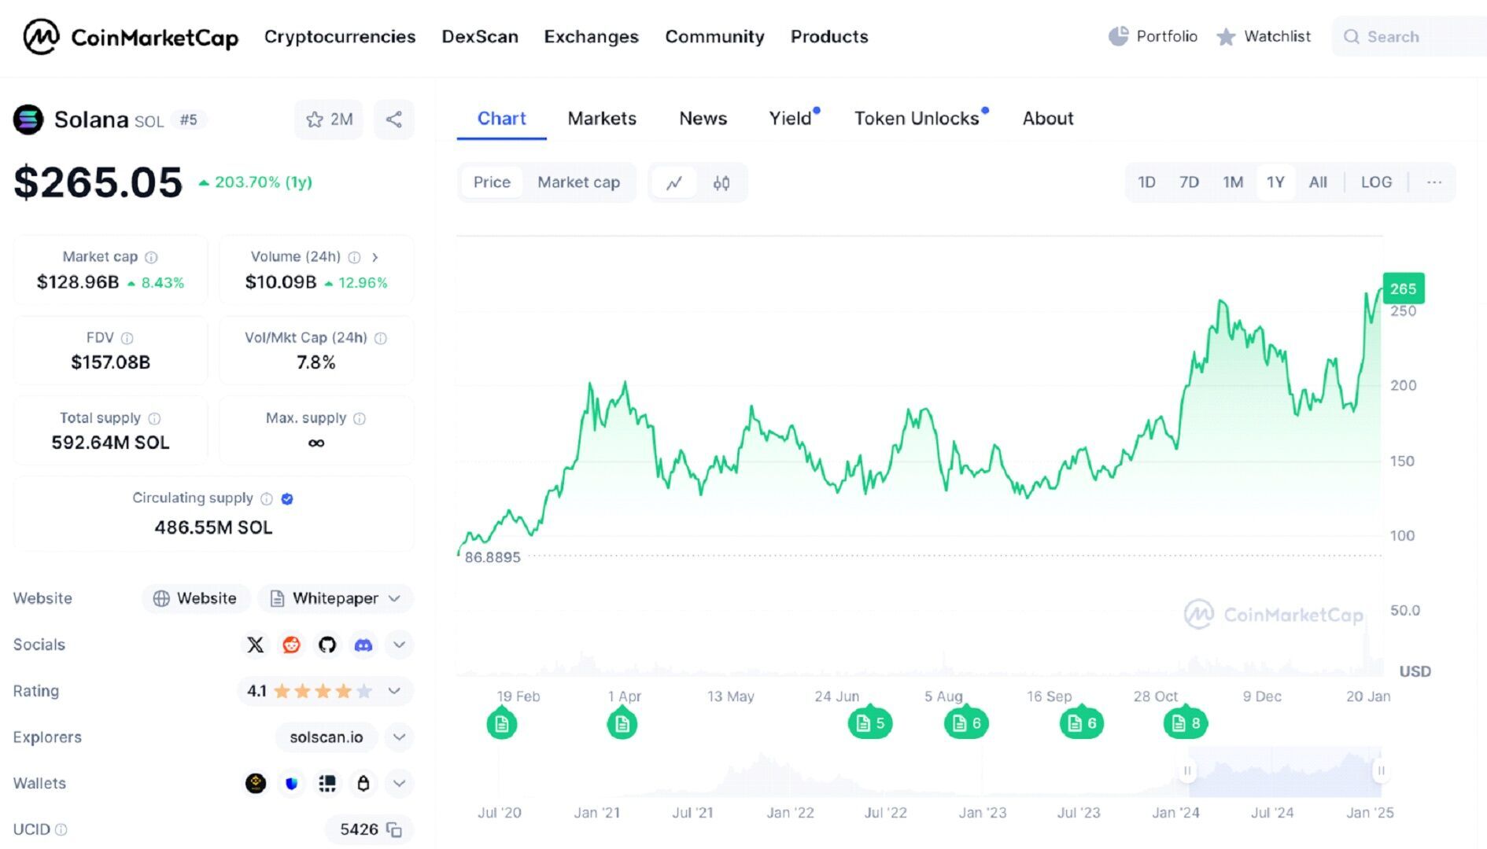Select Market cap chart mode
The width and height of the screenshot is (1487, 849).
click(x=579, y=182)
